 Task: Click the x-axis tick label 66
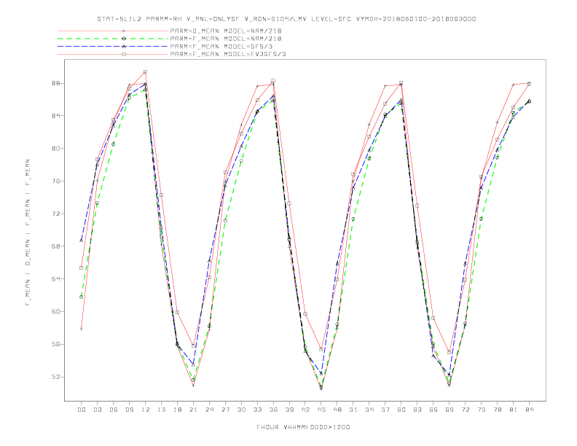tap(433, 410)
